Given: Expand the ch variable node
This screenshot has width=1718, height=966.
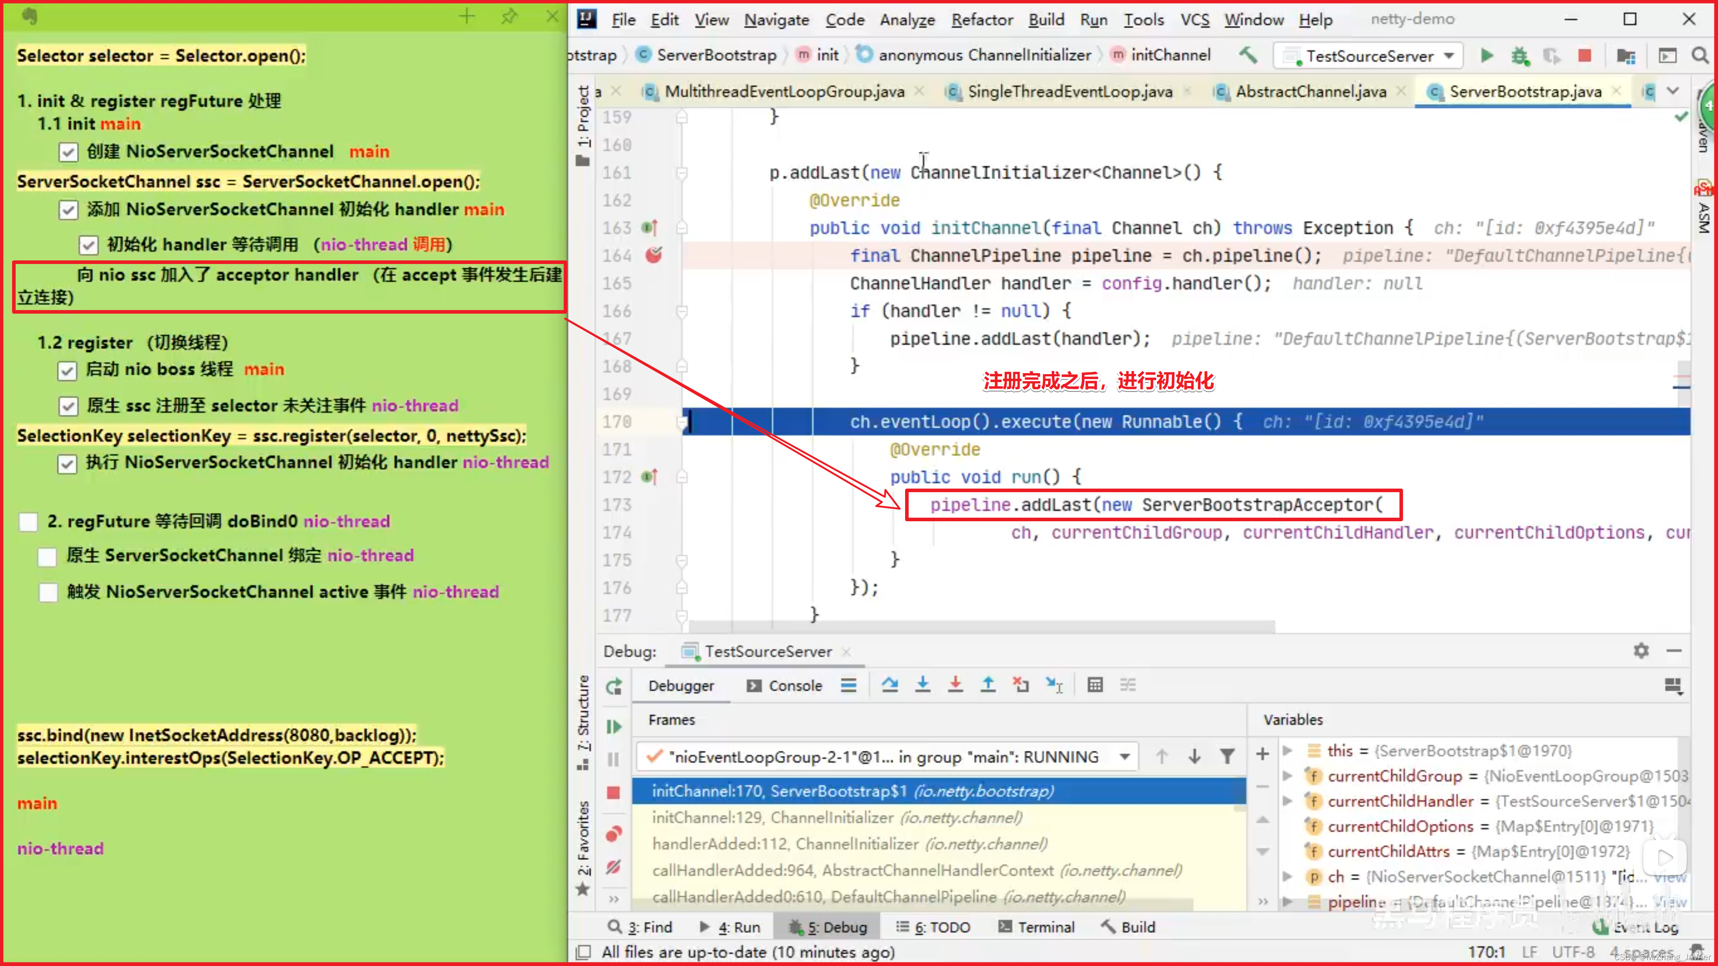Looking at the screenshot, I should [1288, 877].
